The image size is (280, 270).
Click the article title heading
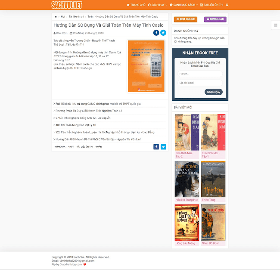(109, 25)
